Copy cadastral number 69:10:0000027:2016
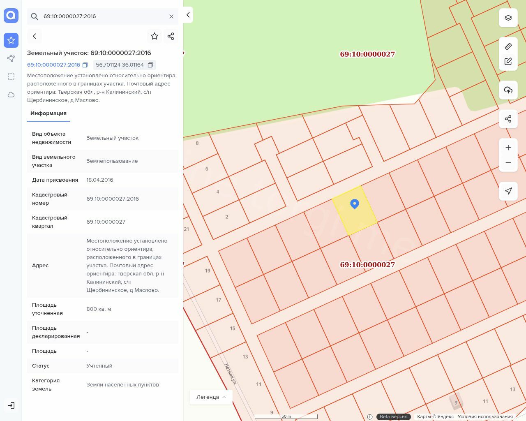Screen dimensions: 526x421 pos(85,65)
